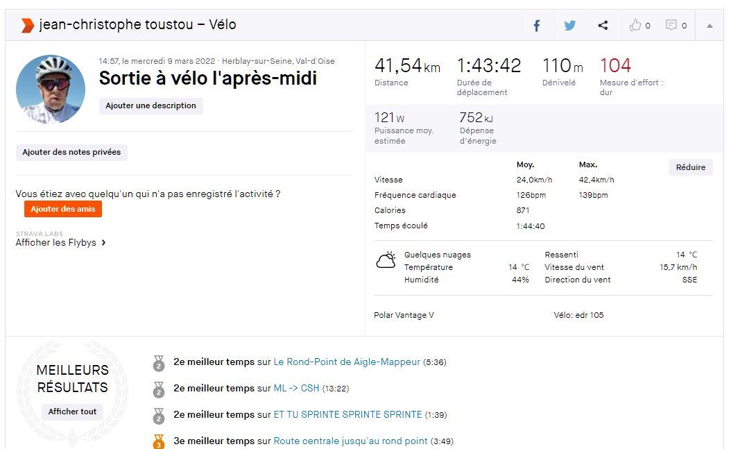Click Ajouter une description button
The width and height of the screenshot is (731, 449).
pos(151,106)
